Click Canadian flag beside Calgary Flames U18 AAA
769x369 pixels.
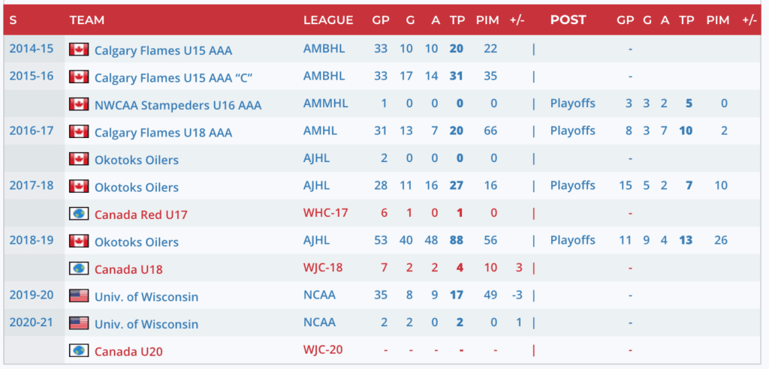pyautogui.click(x=79, y=132)
